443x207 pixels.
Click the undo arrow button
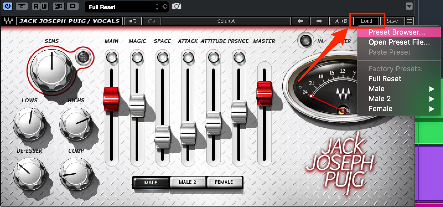(133, 21)
